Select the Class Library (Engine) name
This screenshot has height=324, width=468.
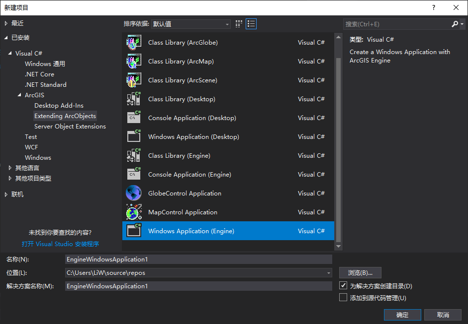[x=179, y=156]
